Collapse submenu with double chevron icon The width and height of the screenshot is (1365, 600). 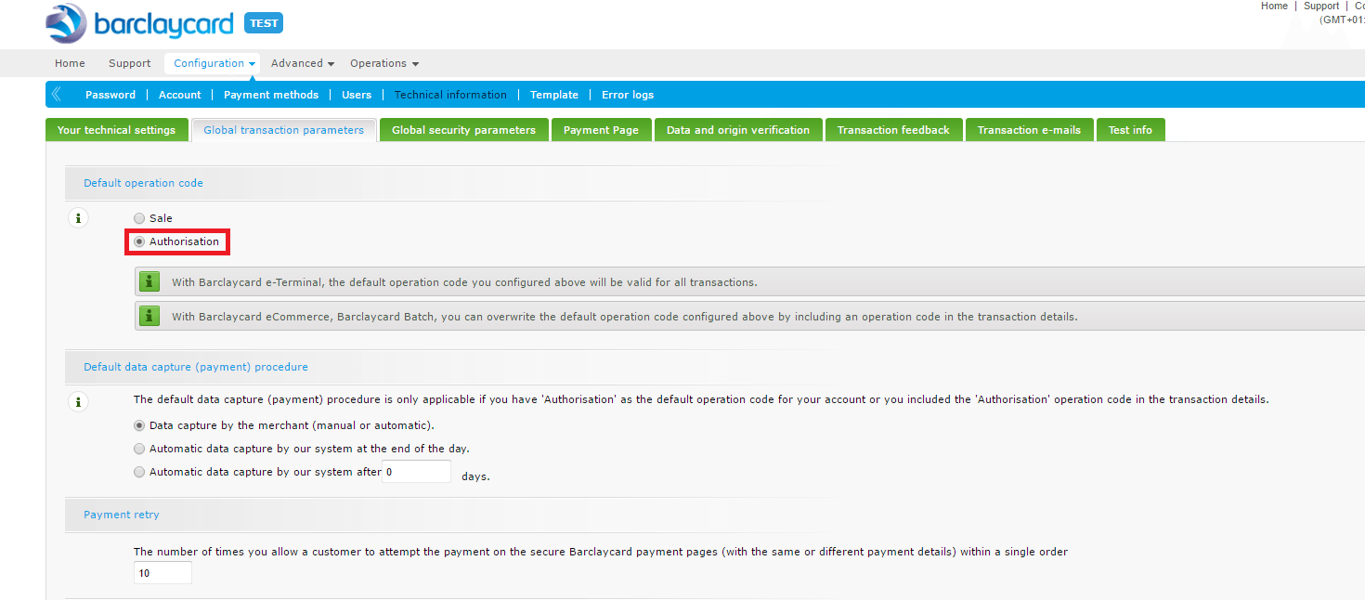click(57, 94)
